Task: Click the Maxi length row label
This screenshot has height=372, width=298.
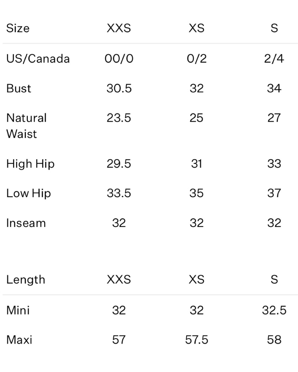Action: (x=19, y=340)
